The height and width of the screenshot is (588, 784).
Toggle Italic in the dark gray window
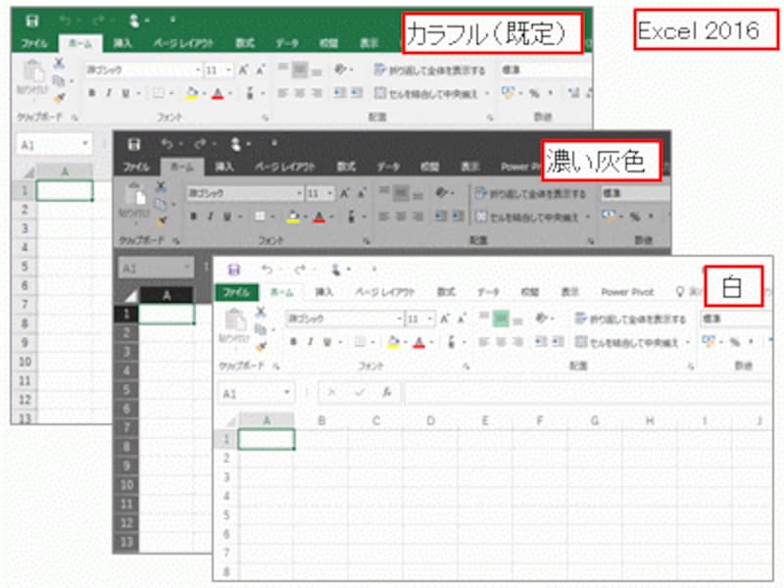point(211,217)
